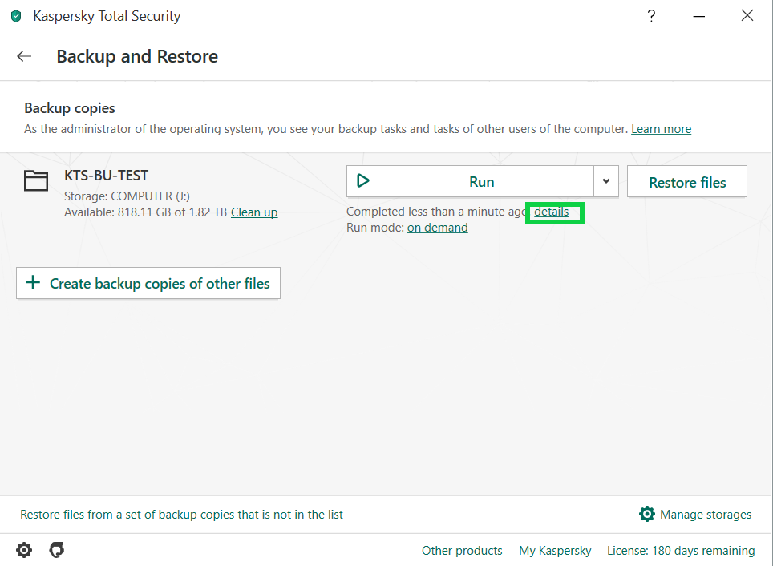Create backup copies of other files

(148, 283)
